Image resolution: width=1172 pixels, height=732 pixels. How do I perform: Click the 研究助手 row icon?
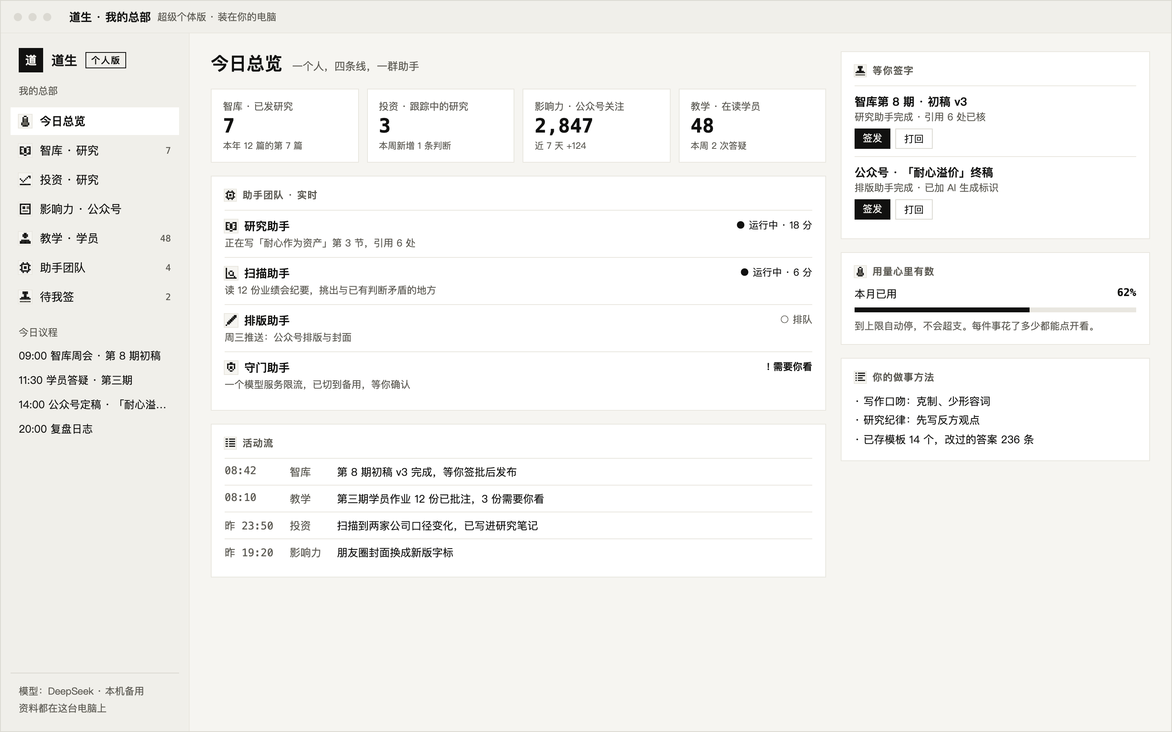click(x=231, y=226)
